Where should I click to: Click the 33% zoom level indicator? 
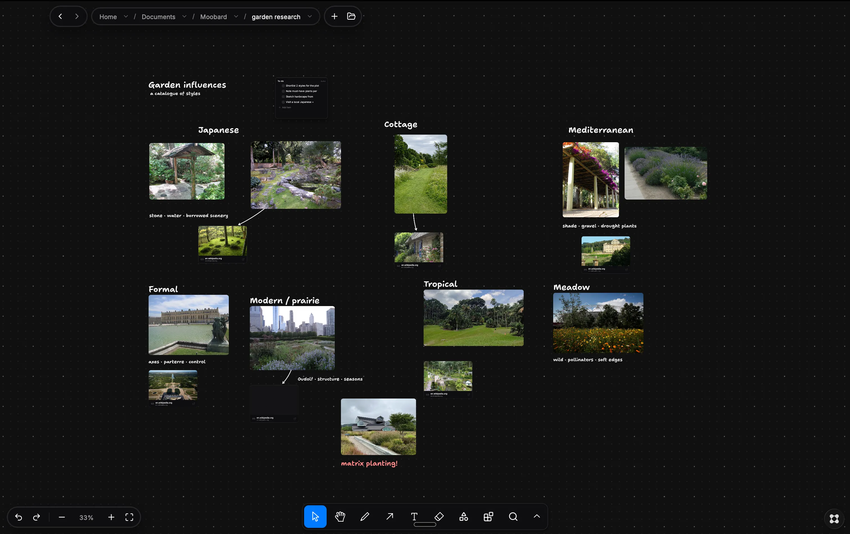coord(86,517)
